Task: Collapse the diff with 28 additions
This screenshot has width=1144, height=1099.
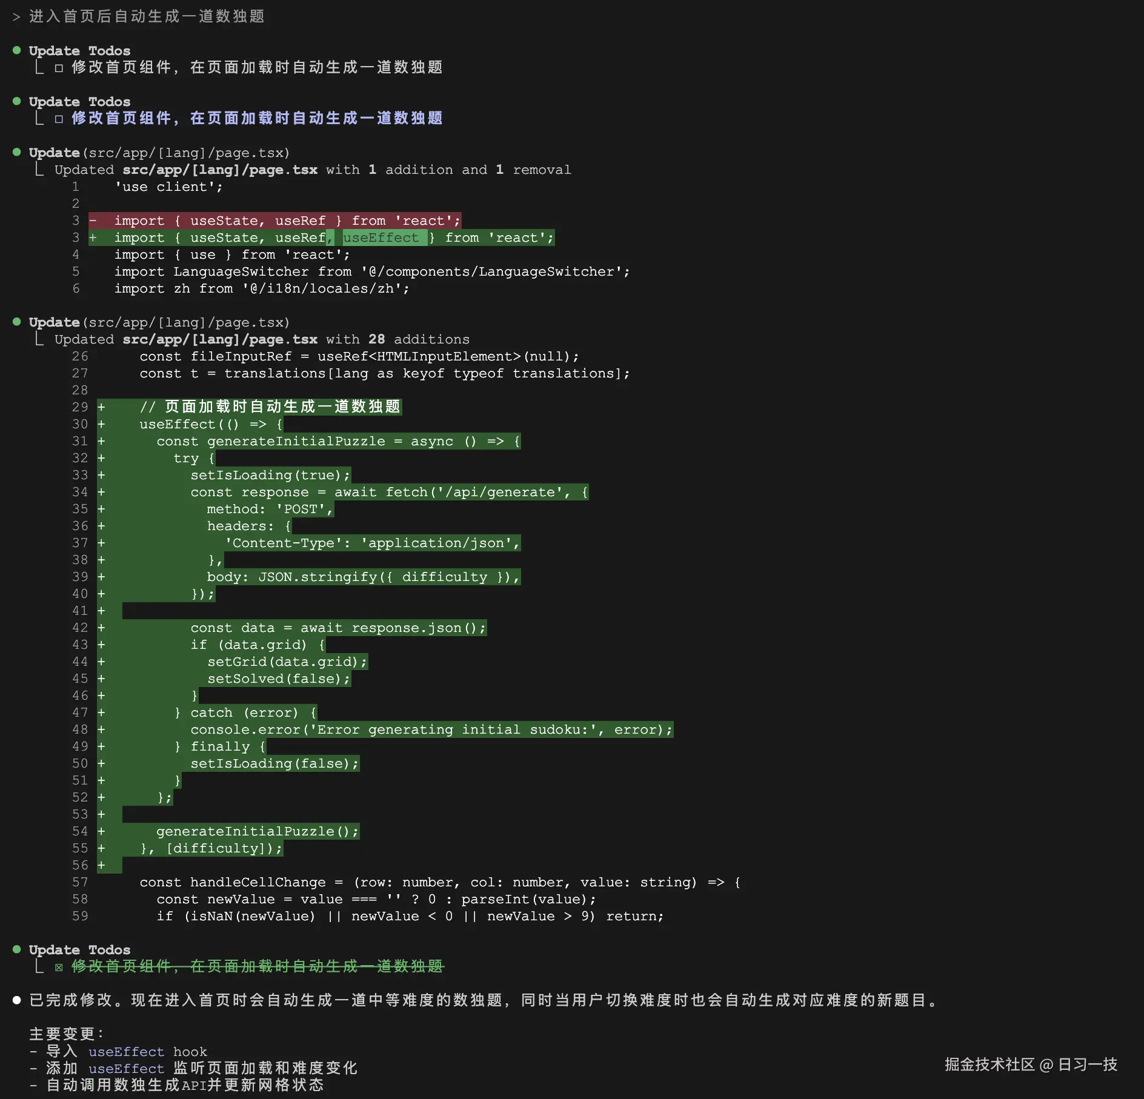Action: click(x=38, y=339)
